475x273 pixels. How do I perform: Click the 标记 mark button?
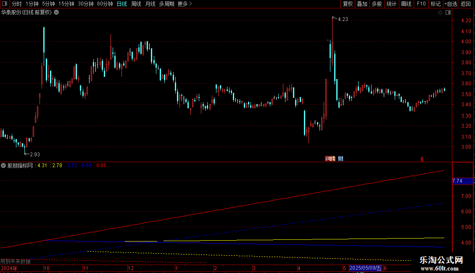[x=435, y=4]
